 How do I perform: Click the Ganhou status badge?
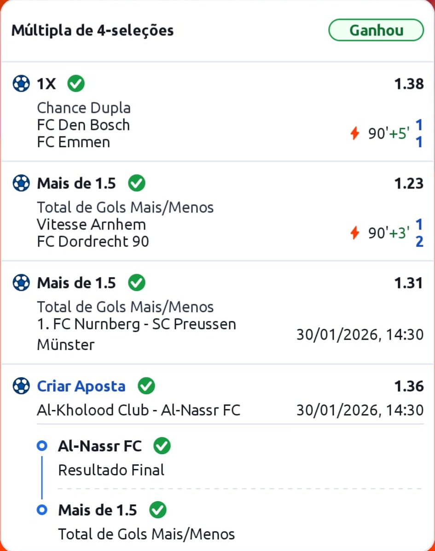(376, 30)
